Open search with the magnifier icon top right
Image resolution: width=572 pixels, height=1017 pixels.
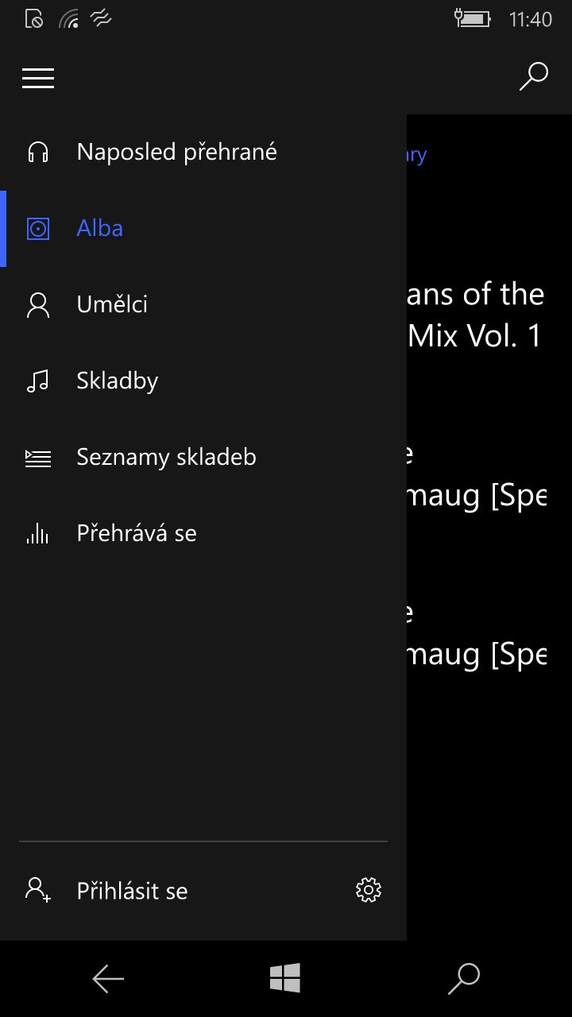click(x=533, y=77)
